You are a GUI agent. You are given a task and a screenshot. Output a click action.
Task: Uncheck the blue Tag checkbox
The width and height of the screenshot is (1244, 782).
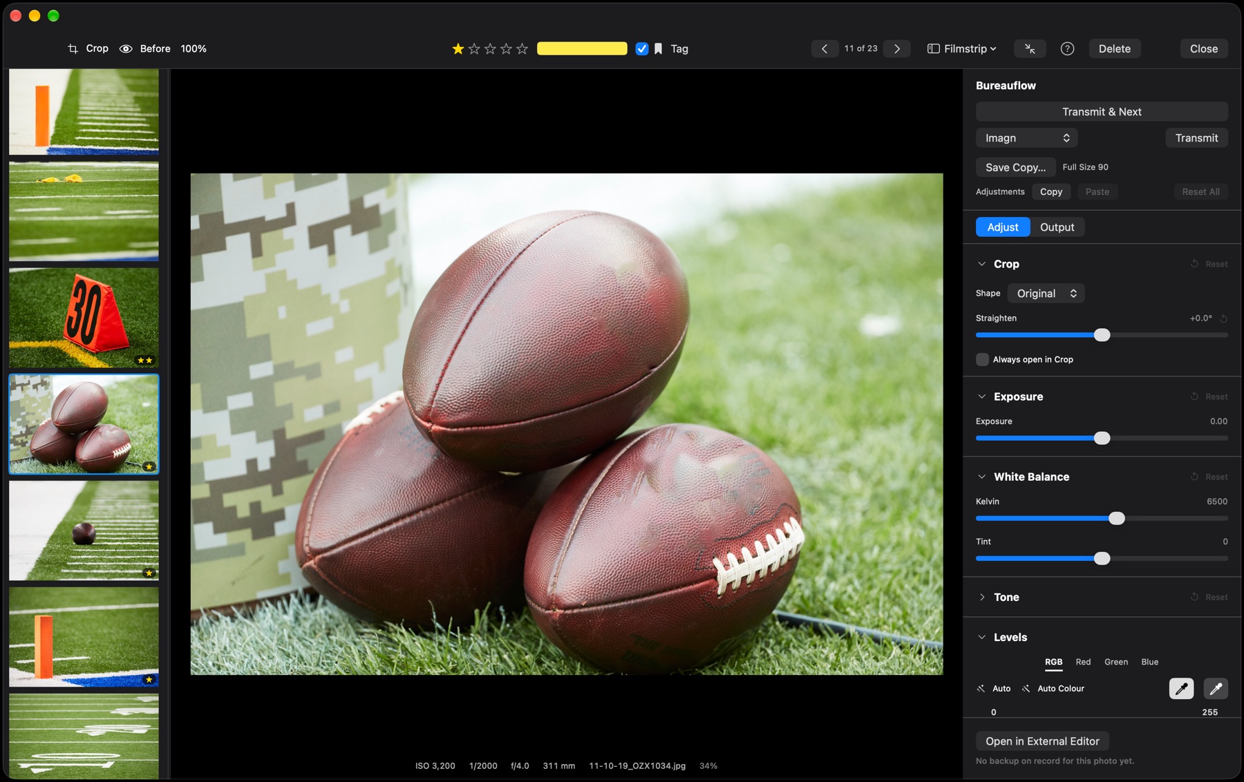(x=642, y=48)
